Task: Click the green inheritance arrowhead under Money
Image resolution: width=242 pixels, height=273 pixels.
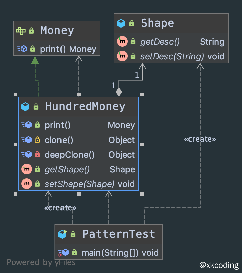Action: [35, 60]
